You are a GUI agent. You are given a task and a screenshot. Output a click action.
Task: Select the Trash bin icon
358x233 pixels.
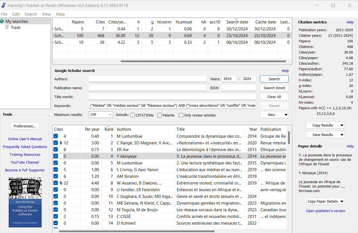pos(7,27)
